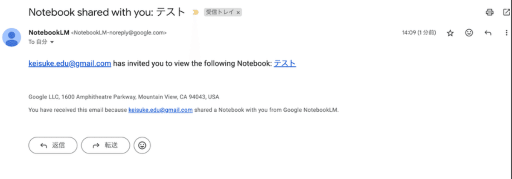Remove the 受信トレイ label with its x
Viewport: 512px width, 179px height.
click(239, 13)
